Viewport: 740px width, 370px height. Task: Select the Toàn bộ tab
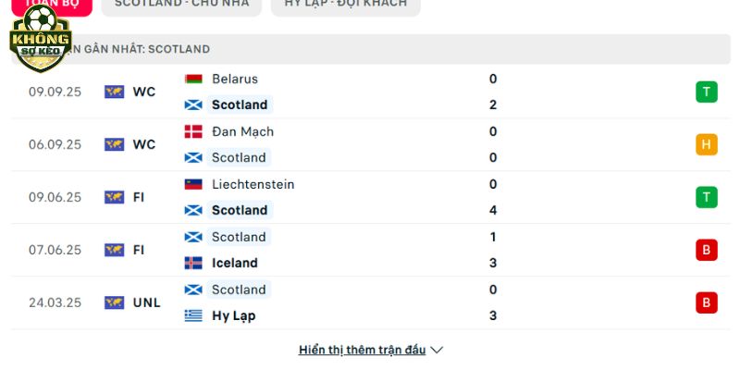coord(51,4)
